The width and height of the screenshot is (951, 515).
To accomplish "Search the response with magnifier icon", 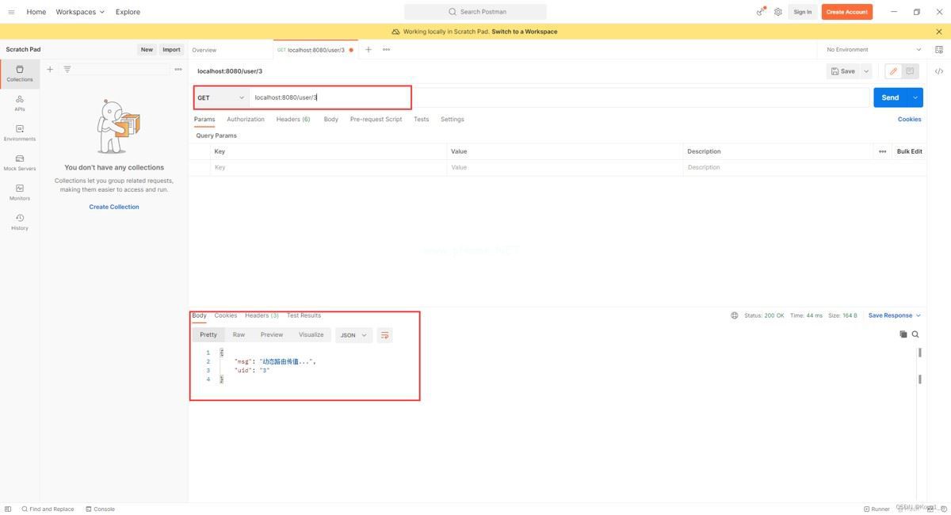I will (x=915, y=334).
